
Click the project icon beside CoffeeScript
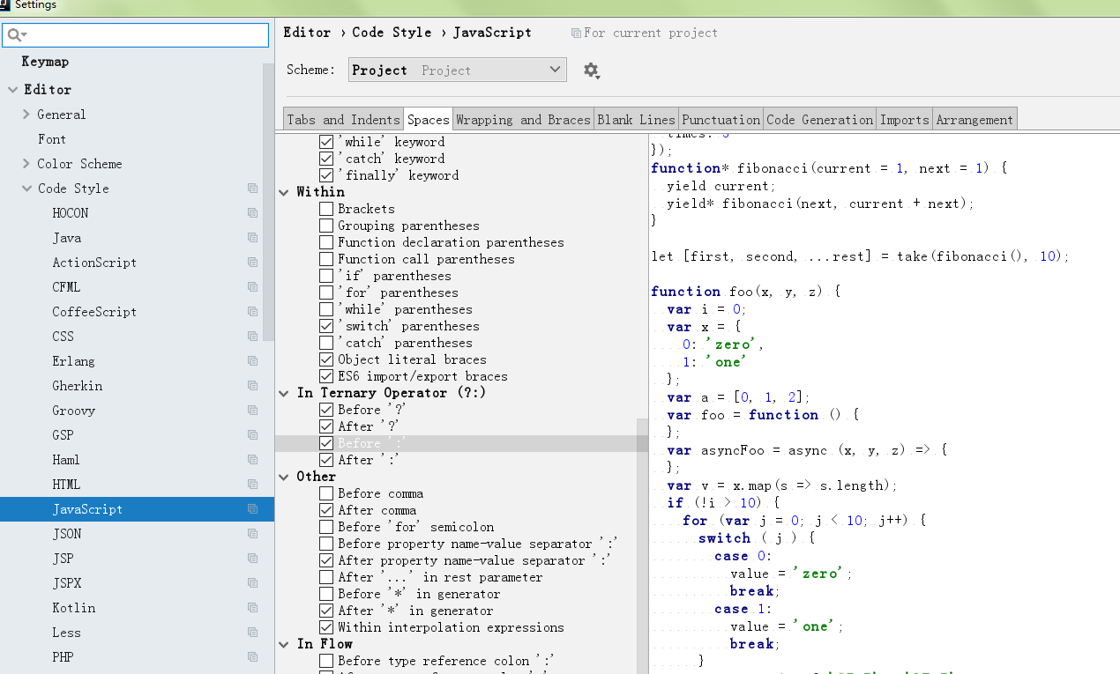click(252, 312)
